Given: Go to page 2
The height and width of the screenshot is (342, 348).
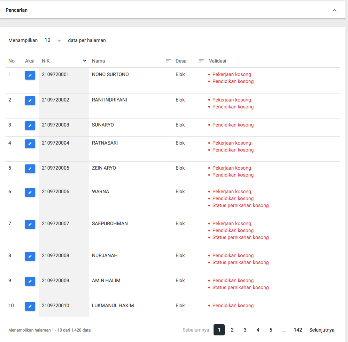Looking at the screenshot, I should pos(232,330).
